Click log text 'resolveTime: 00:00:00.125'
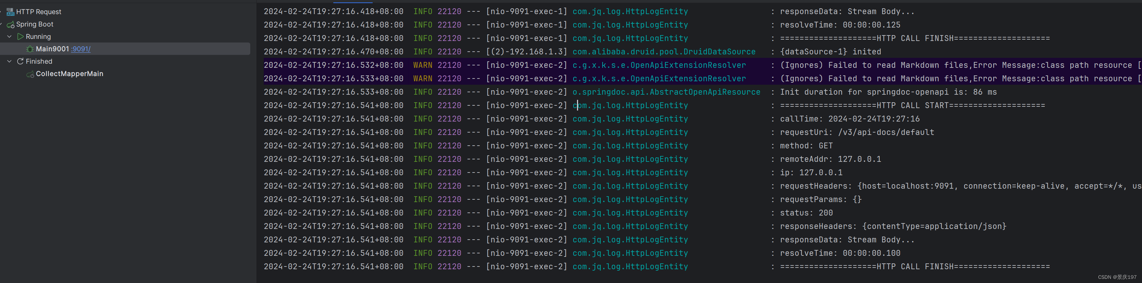Screen dimensions: 1142x283 [x=840, y=25]
